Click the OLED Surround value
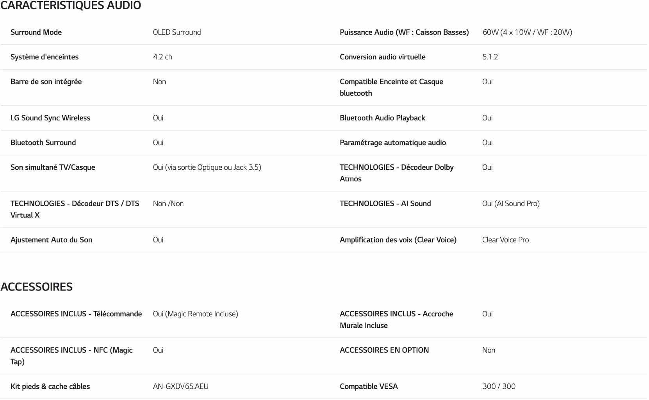Viewport: 649px width, 400px height. (x=177, y=32)
